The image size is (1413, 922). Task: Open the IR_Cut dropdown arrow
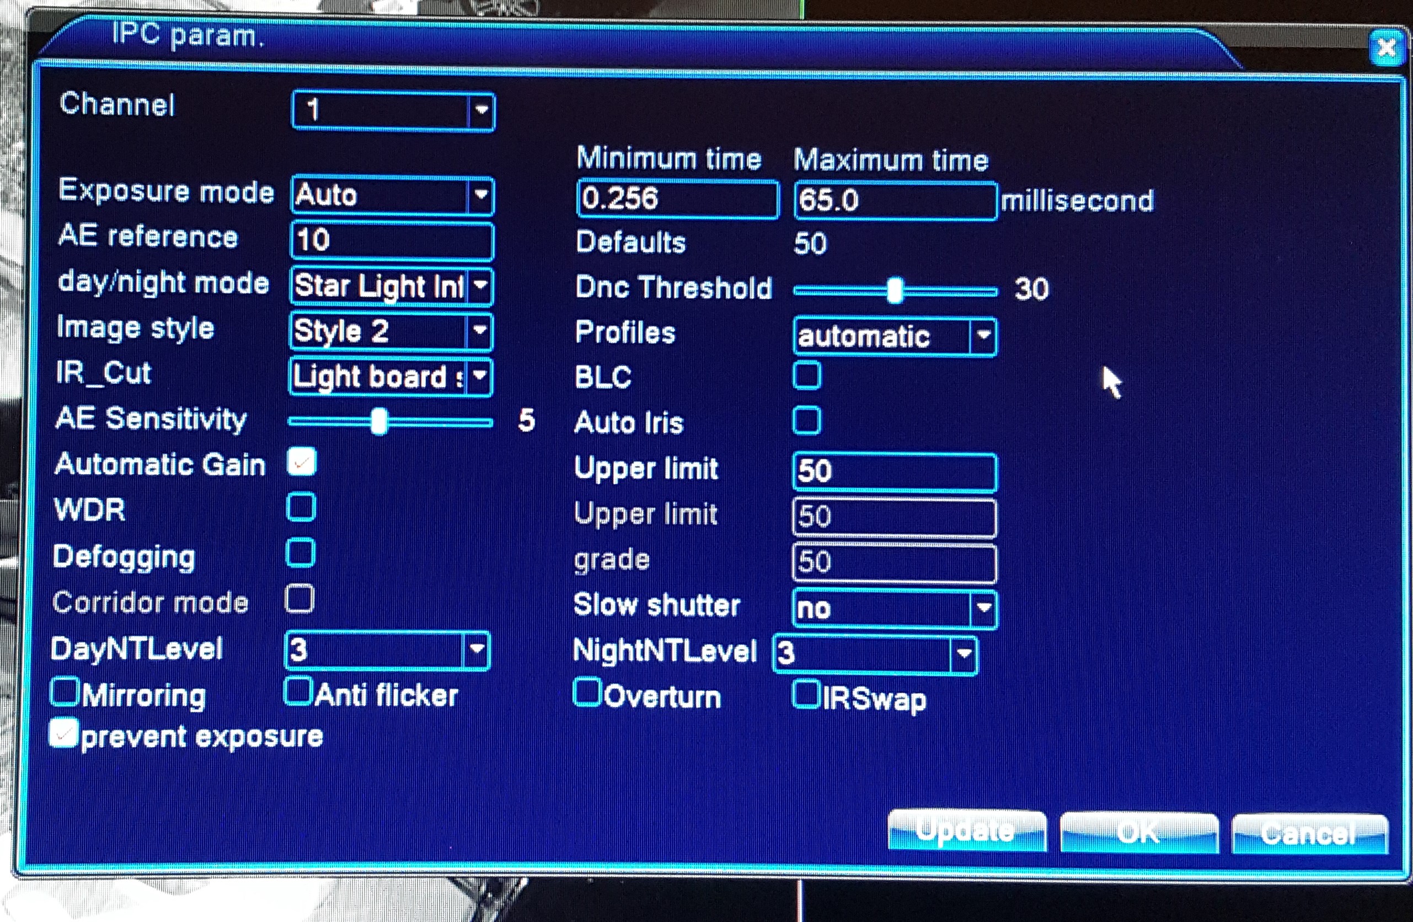480,376
